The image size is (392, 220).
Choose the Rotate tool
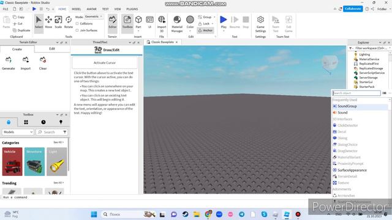click(x=68, y=23)
